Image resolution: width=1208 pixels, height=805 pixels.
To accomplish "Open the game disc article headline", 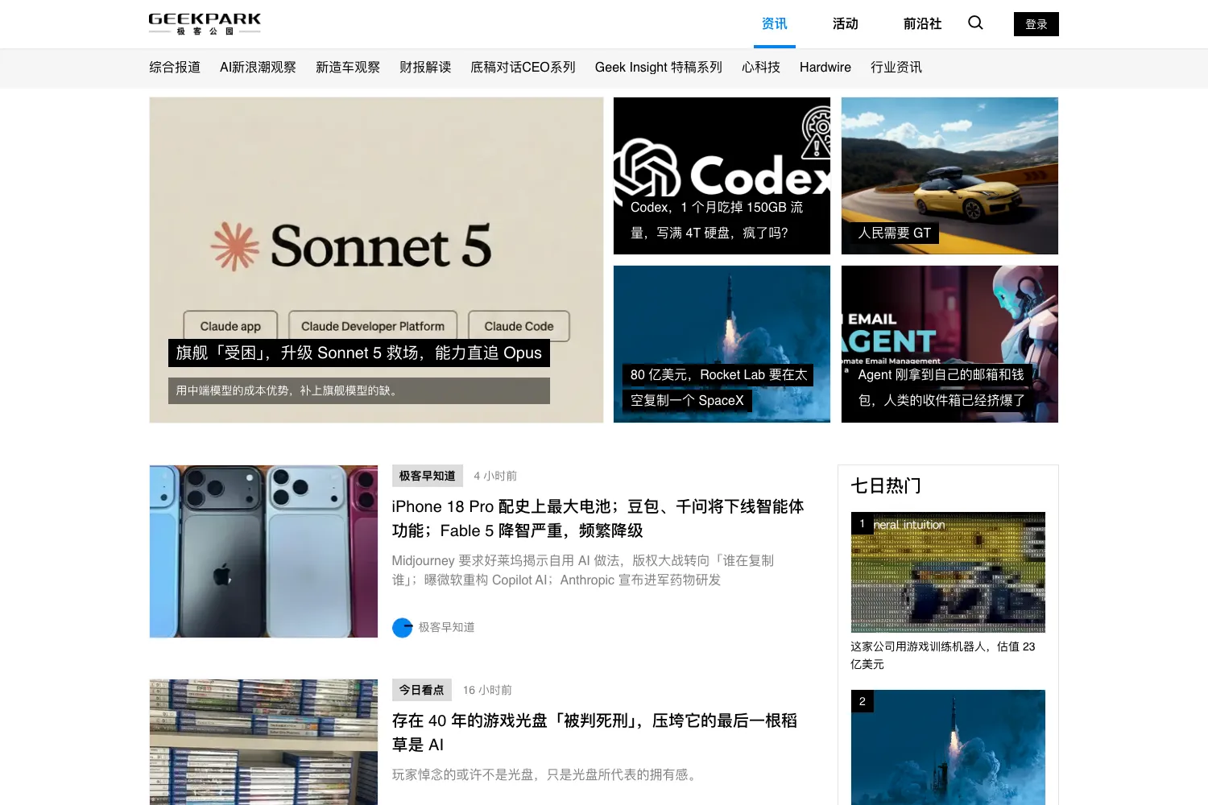I will (594, 733).
